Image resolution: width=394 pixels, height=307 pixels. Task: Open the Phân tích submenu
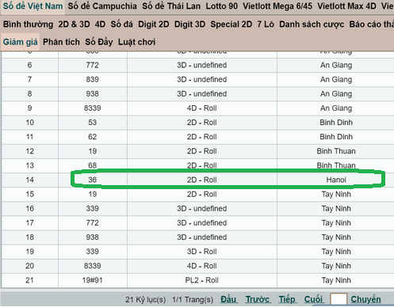tap(61, 42)
